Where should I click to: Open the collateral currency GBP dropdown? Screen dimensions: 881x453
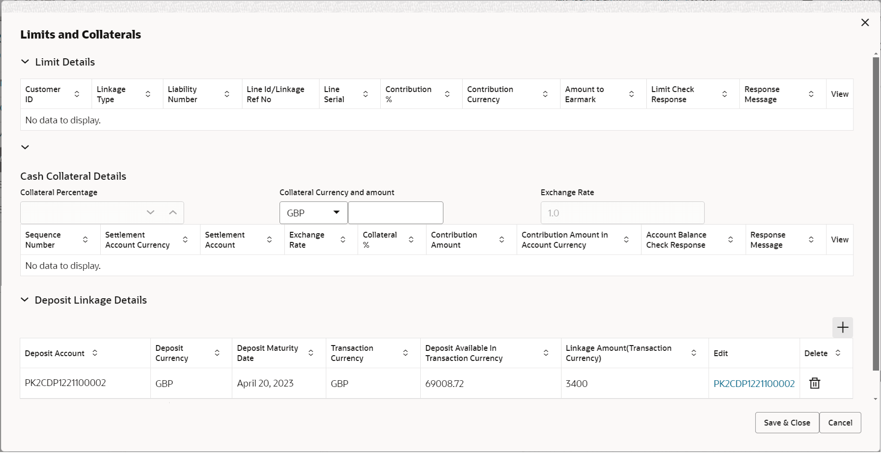[336, 213]
